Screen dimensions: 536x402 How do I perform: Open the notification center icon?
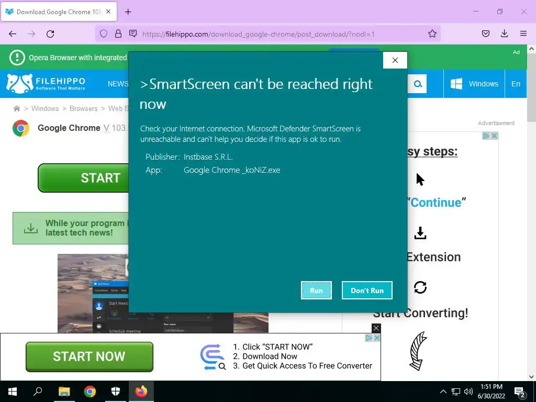click(520, 392)
